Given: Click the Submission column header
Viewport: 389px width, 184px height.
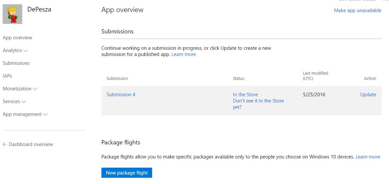Looking at the screenshot, I should coord(117,79).
